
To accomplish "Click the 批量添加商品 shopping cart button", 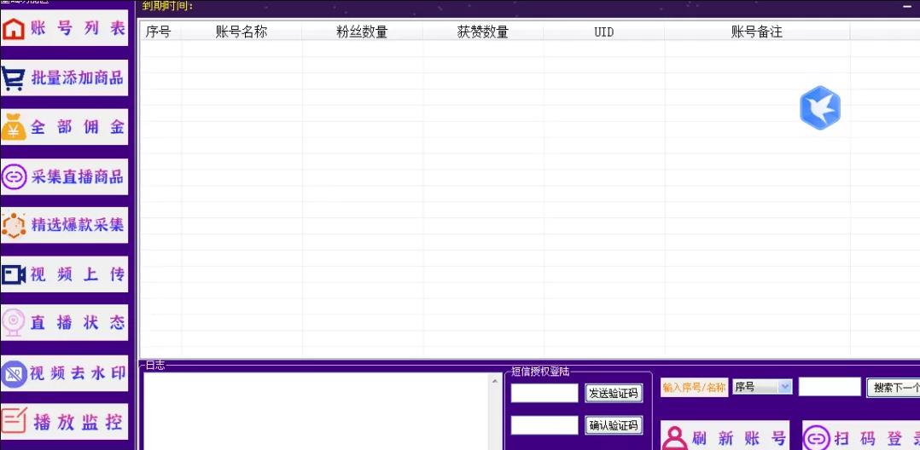I will [65, 78].
